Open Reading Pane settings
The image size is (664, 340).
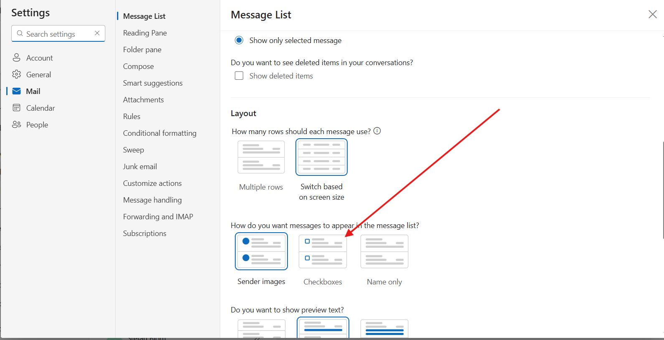[x=145, y=33]
